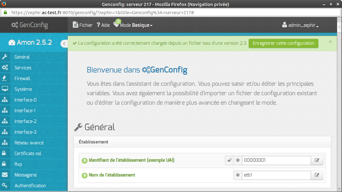The height and width of the screenshot is (192, 342).
Task: Click the edit icon for Identifiant de l'établissement
Action: [317, 160]
